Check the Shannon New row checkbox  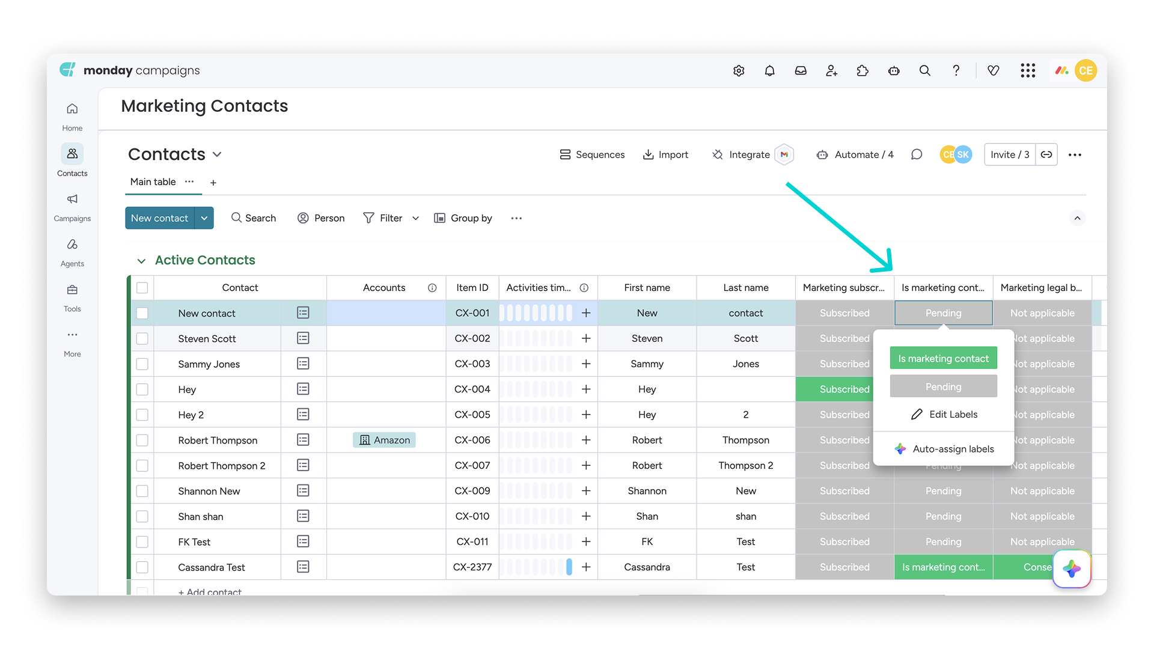point(142,491)
